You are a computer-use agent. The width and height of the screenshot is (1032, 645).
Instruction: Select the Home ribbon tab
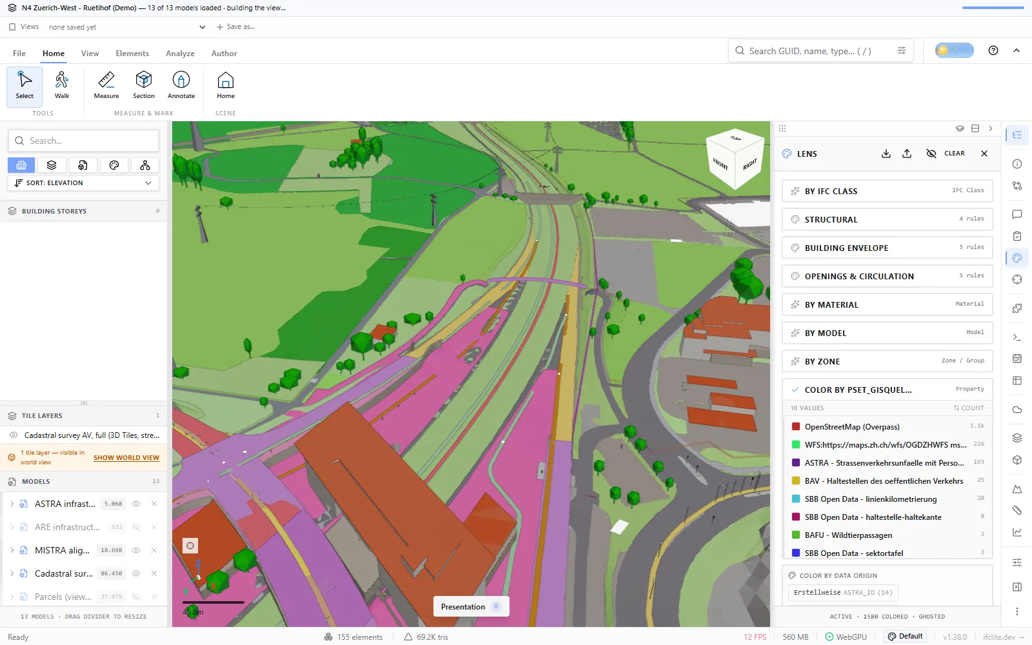pyautogui.click(x=54, y=54)
